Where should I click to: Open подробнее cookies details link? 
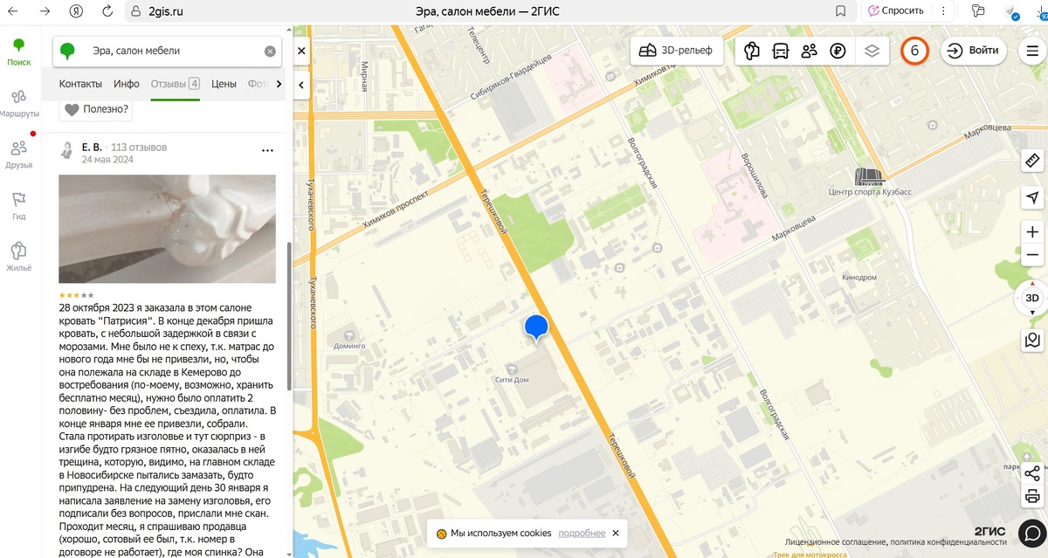click(582, 533)
